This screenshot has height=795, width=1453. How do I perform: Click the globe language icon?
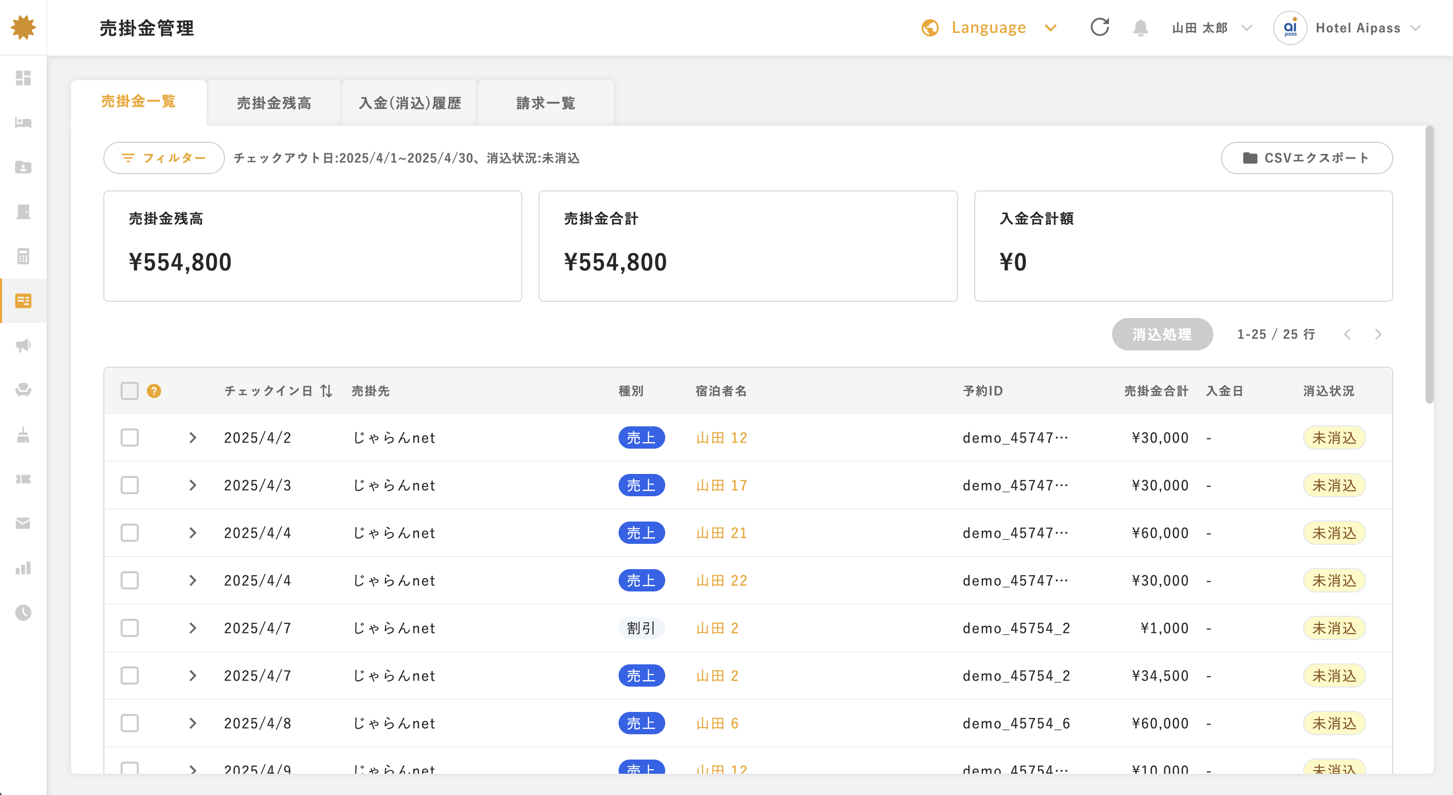(x=930, y=28)
